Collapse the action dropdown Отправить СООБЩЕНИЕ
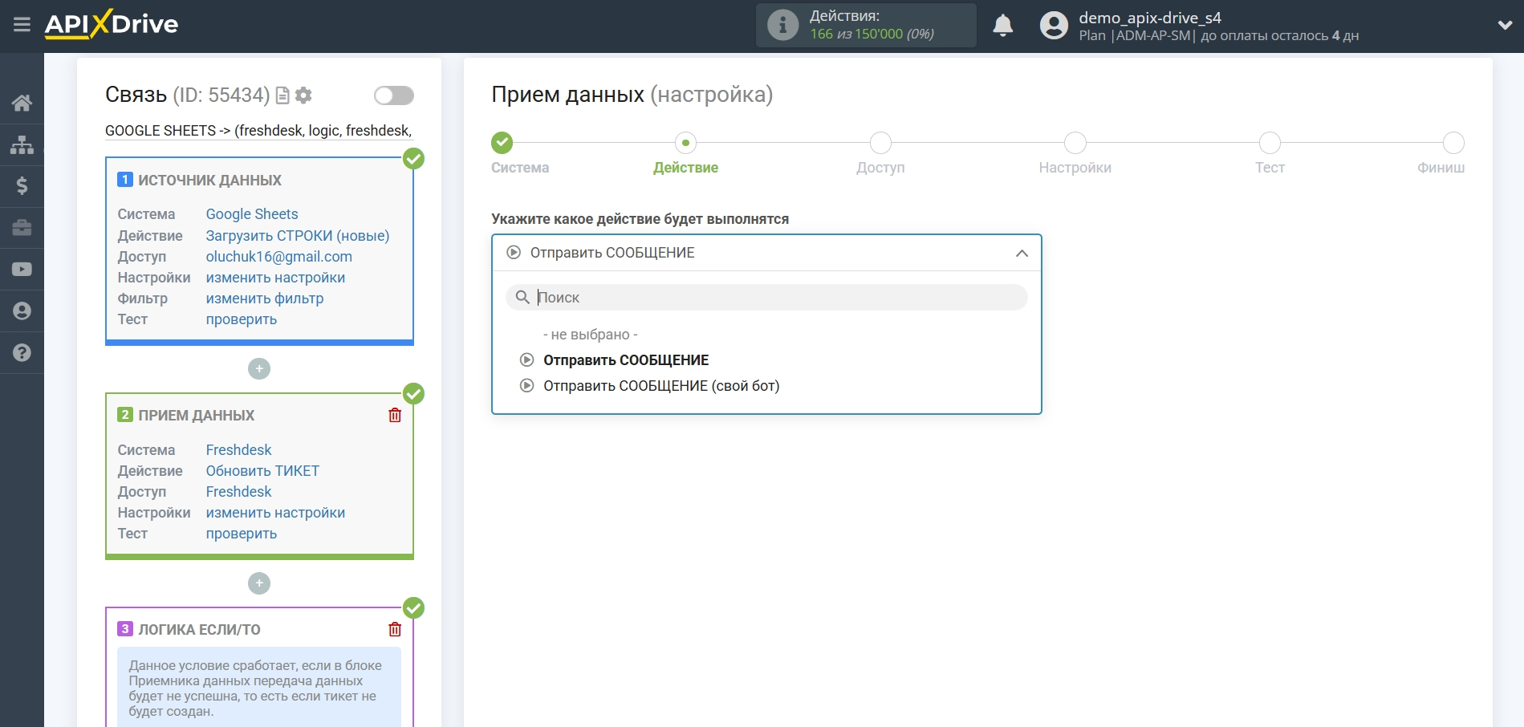This screenshot has height=727, width=1524. pos(766,253)
